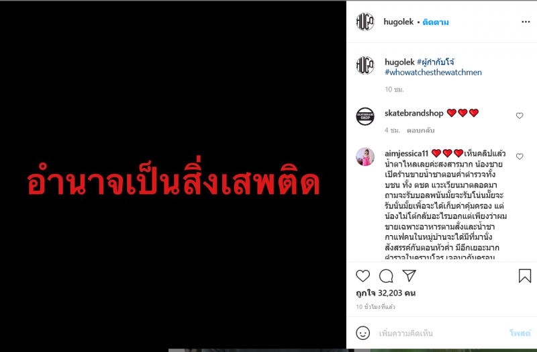Open the three-dot more options menu
537x352 pixels.
526,22
